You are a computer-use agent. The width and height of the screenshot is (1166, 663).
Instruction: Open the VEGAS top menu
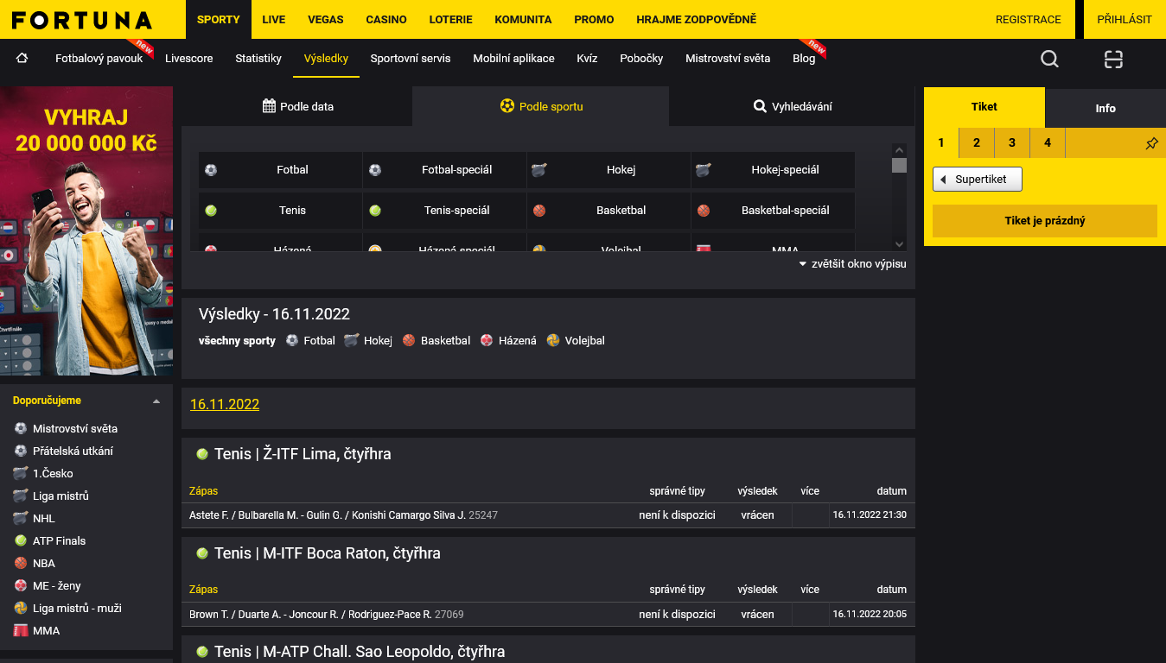(326, 19)
